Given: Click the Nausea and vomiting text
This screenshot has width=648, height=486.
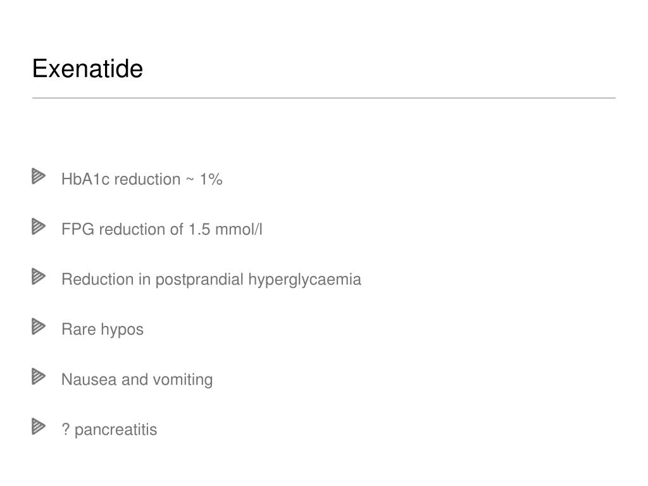Looking at the screenshot, I should point(137,380).
